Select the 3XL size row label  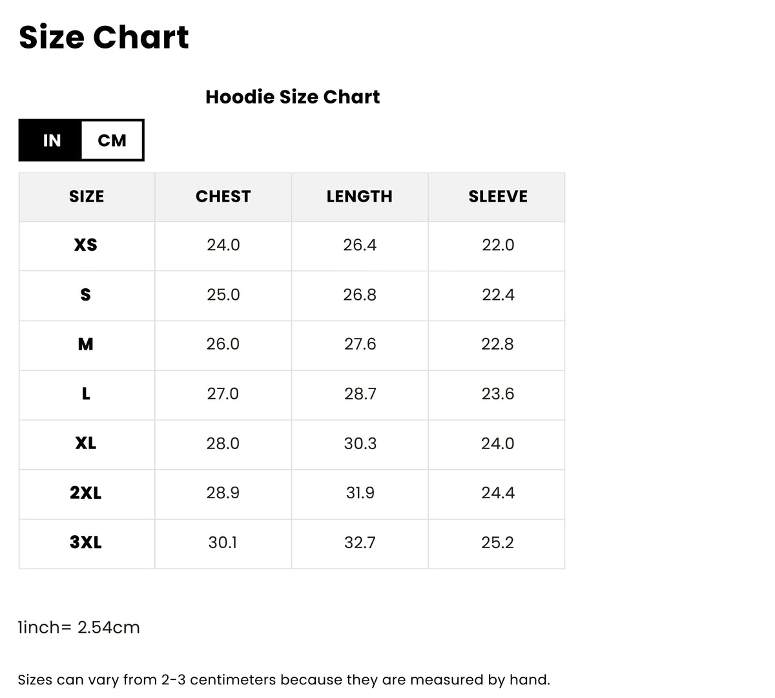pos(86,542)
